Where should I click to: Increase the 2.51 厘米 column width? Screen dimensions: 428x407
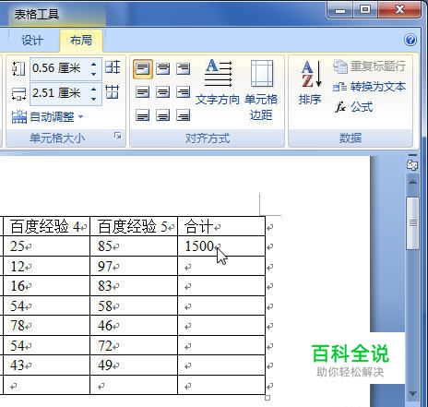click(x=94, y=90)
